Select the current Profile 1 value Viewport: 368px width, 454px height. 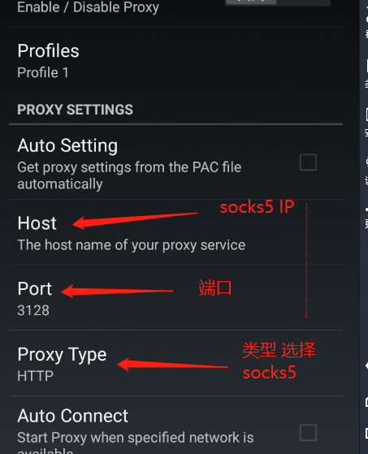(x=43, y=72)
